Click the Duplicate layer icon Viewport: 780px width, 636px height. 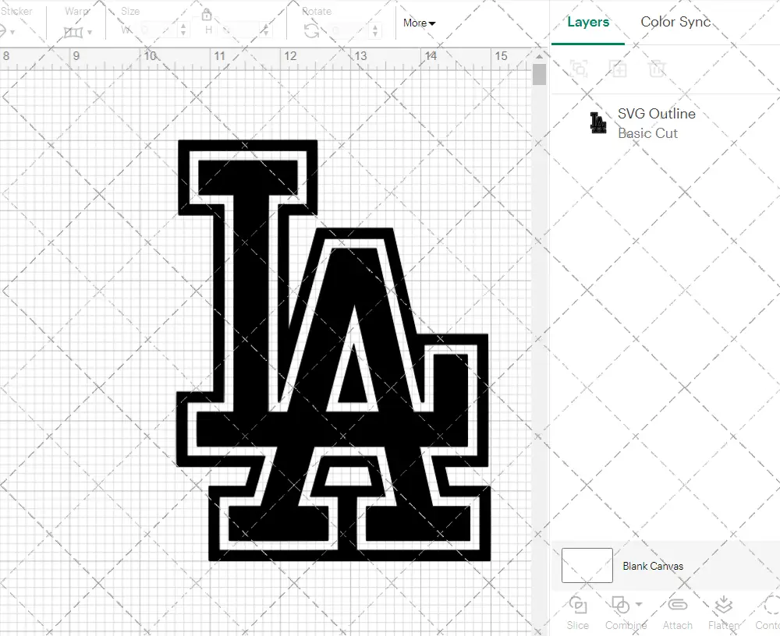619,69
